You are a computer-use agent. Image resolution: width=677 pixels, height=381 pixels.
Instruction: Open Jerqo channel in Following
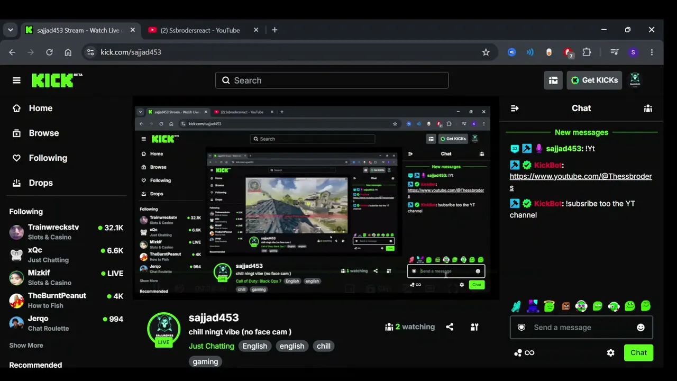click(x=66, y=323)
